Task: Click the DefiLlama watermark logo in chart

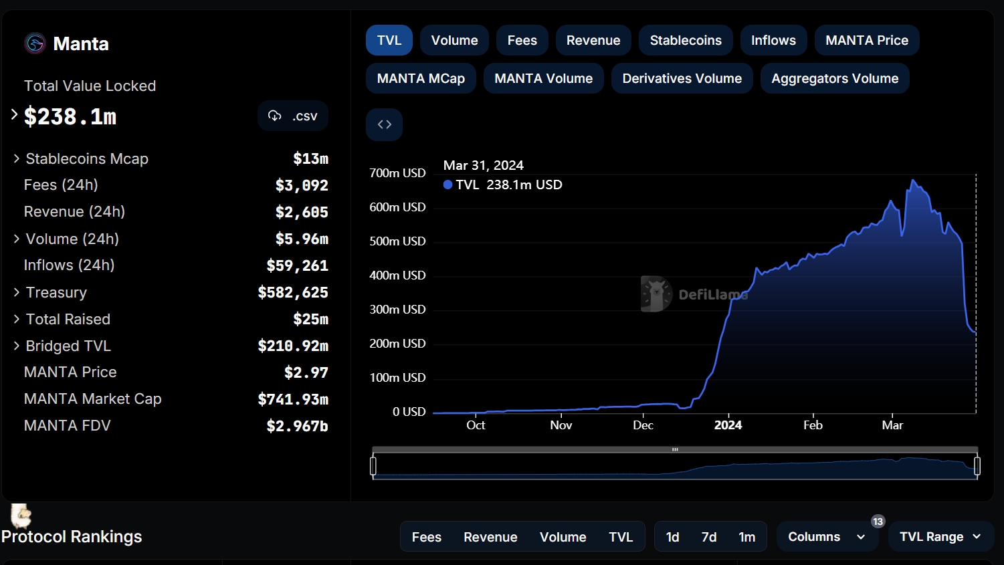Action: click(656, 294)
